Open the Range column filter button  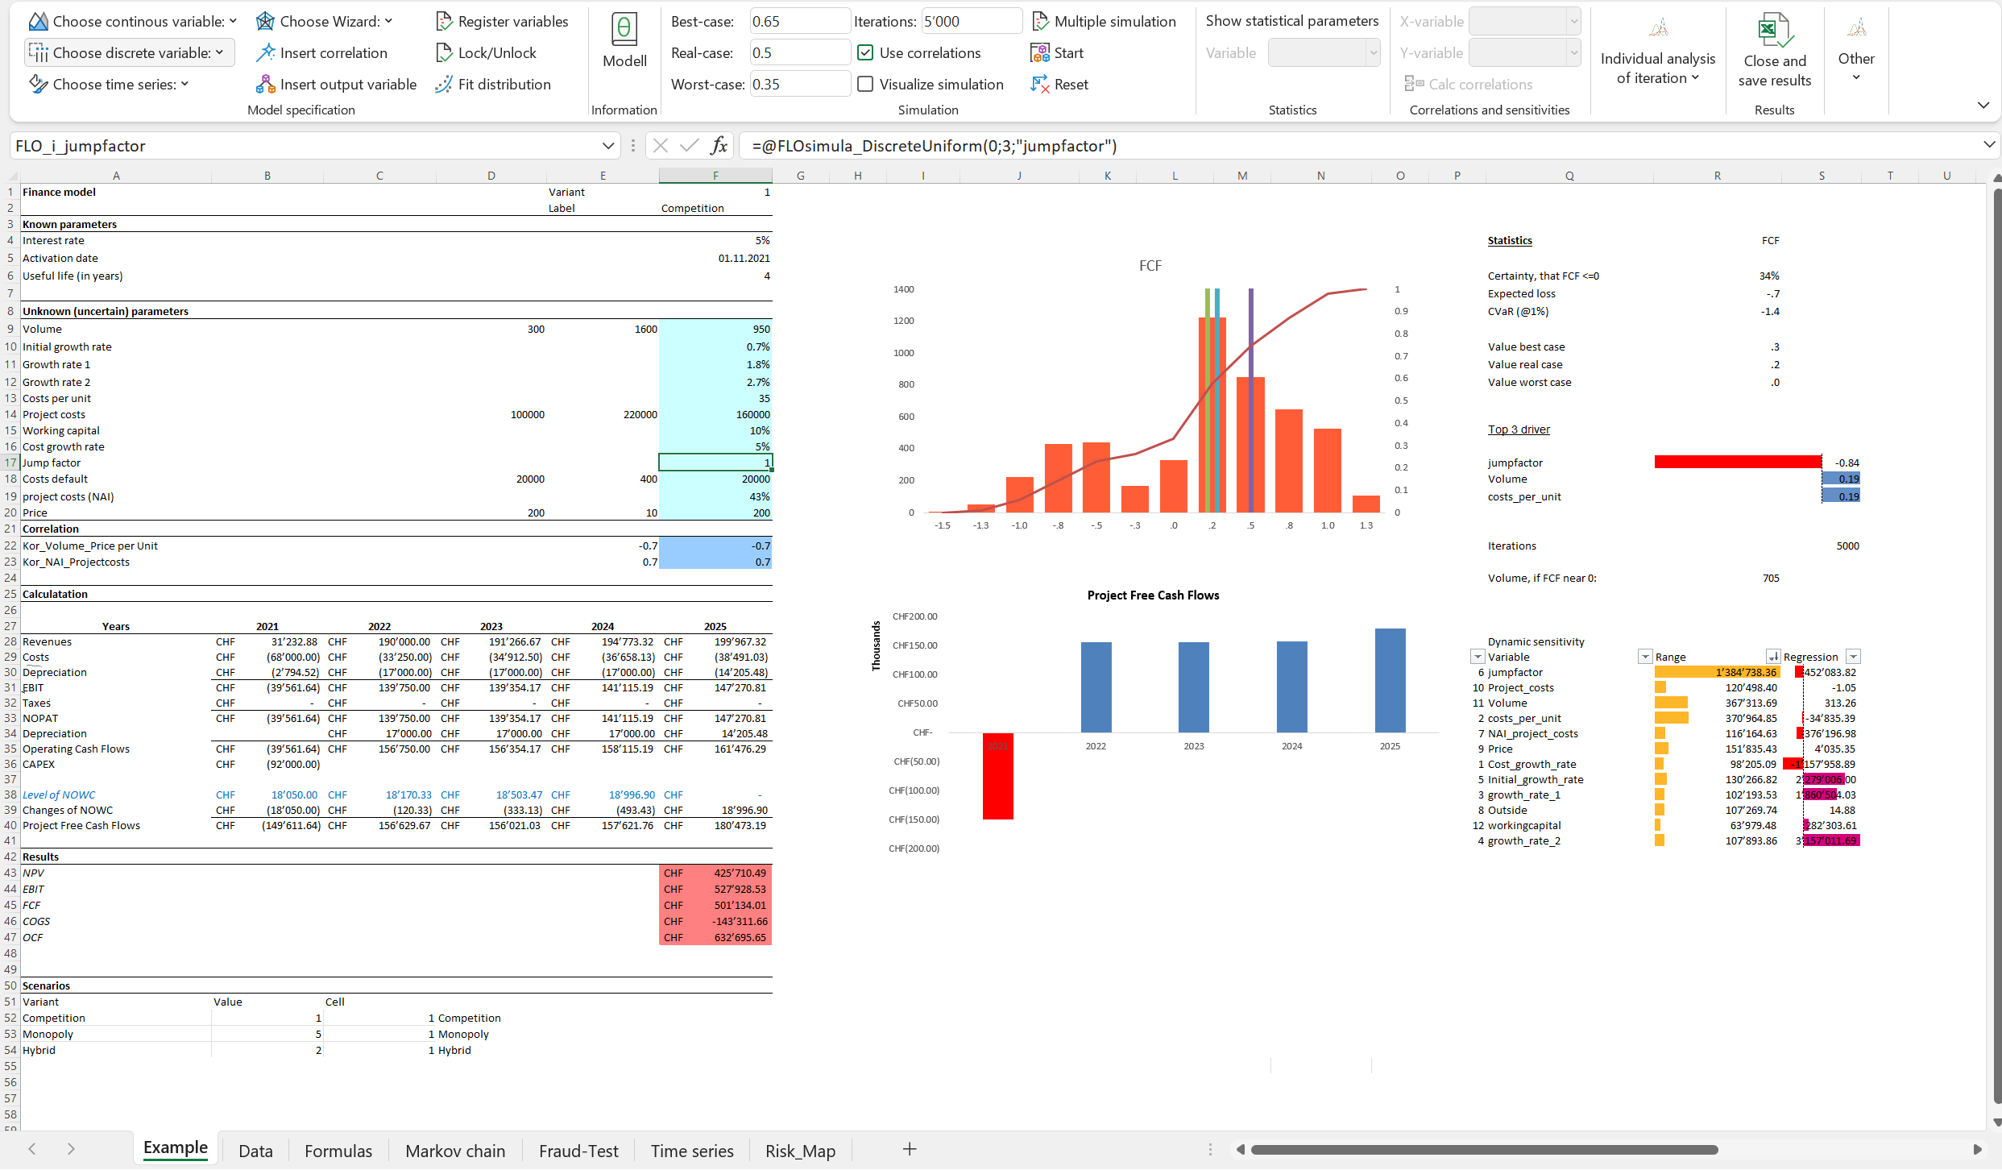(x=1773, y=657)
